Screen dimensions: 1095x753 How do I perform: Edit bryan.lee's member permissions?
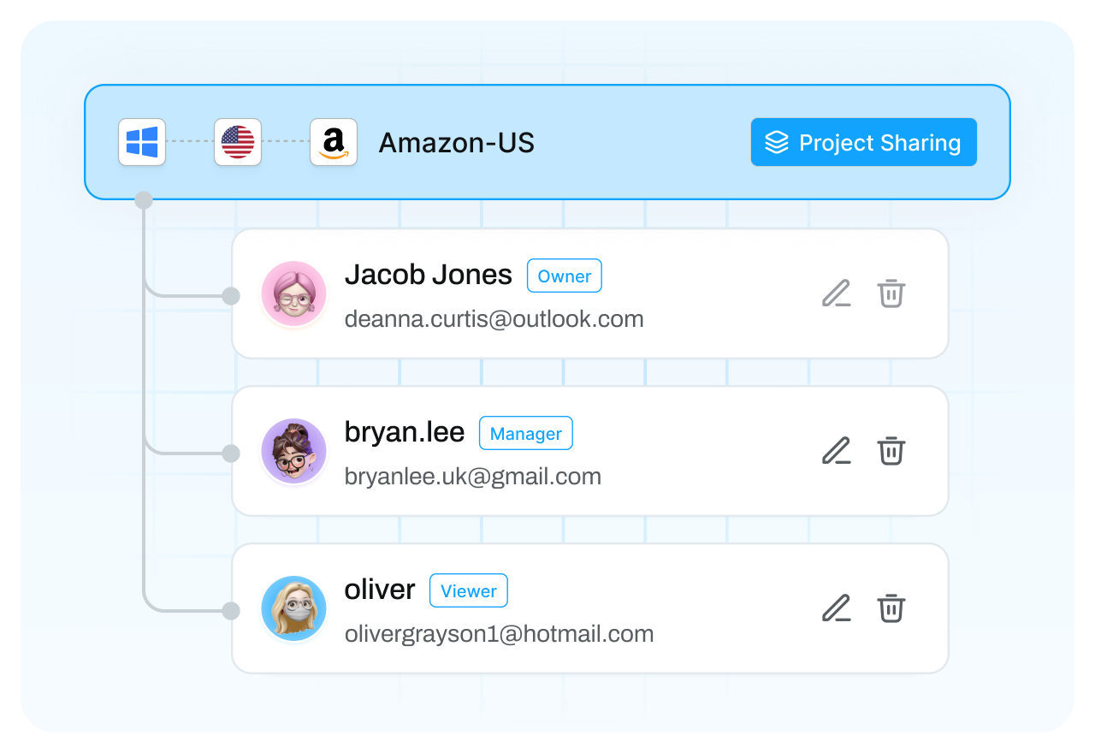(837, 451)
